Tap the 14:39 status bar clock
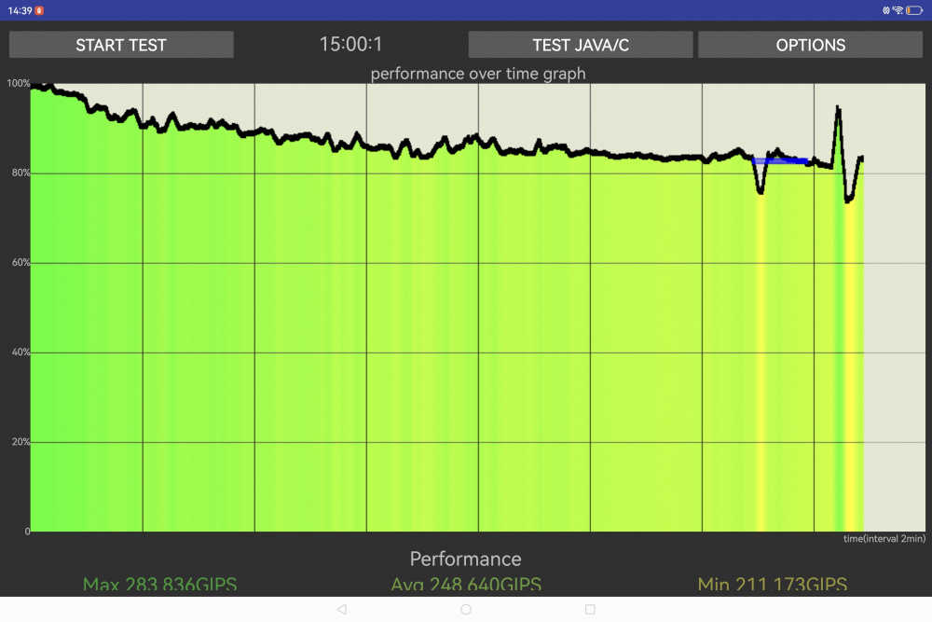932x622 pixels. pos(18,10)
